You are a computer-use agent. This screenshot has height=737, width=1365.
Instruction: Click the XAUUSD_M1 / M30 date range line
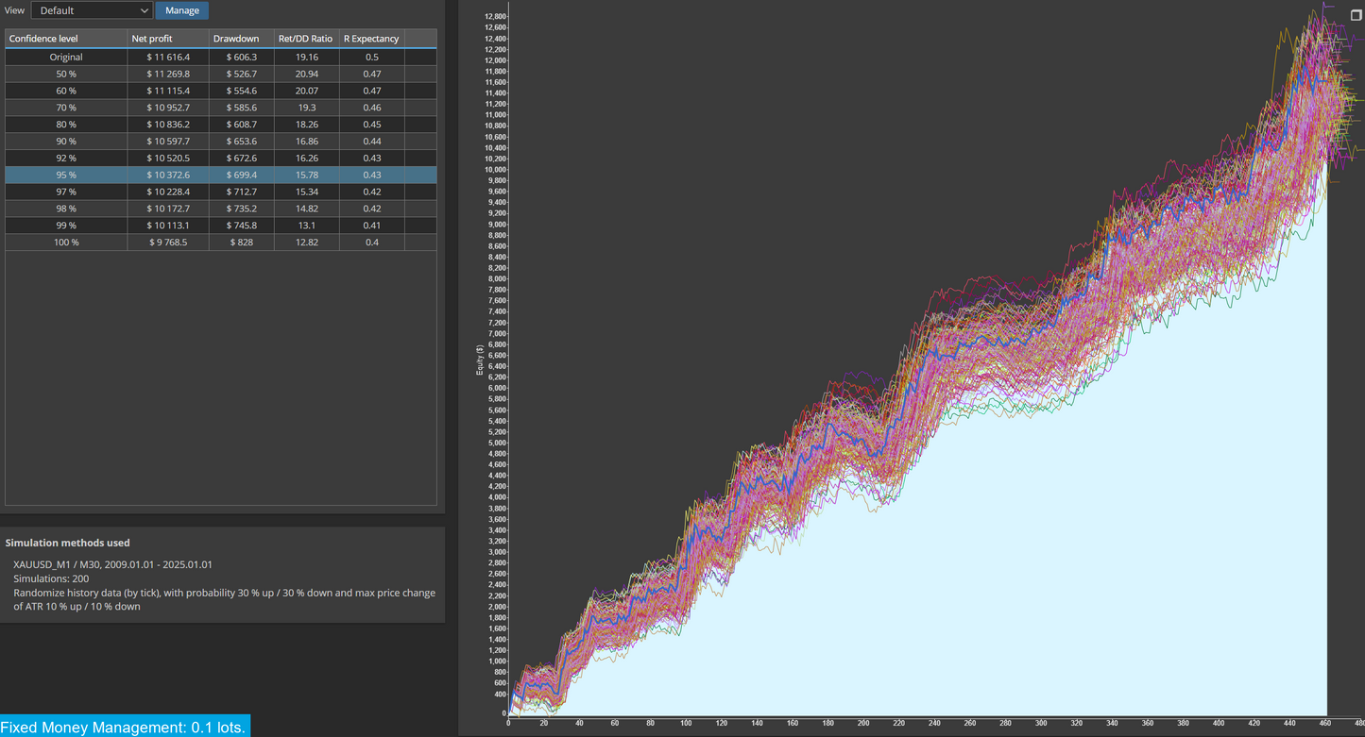click(x=112, y=564)
